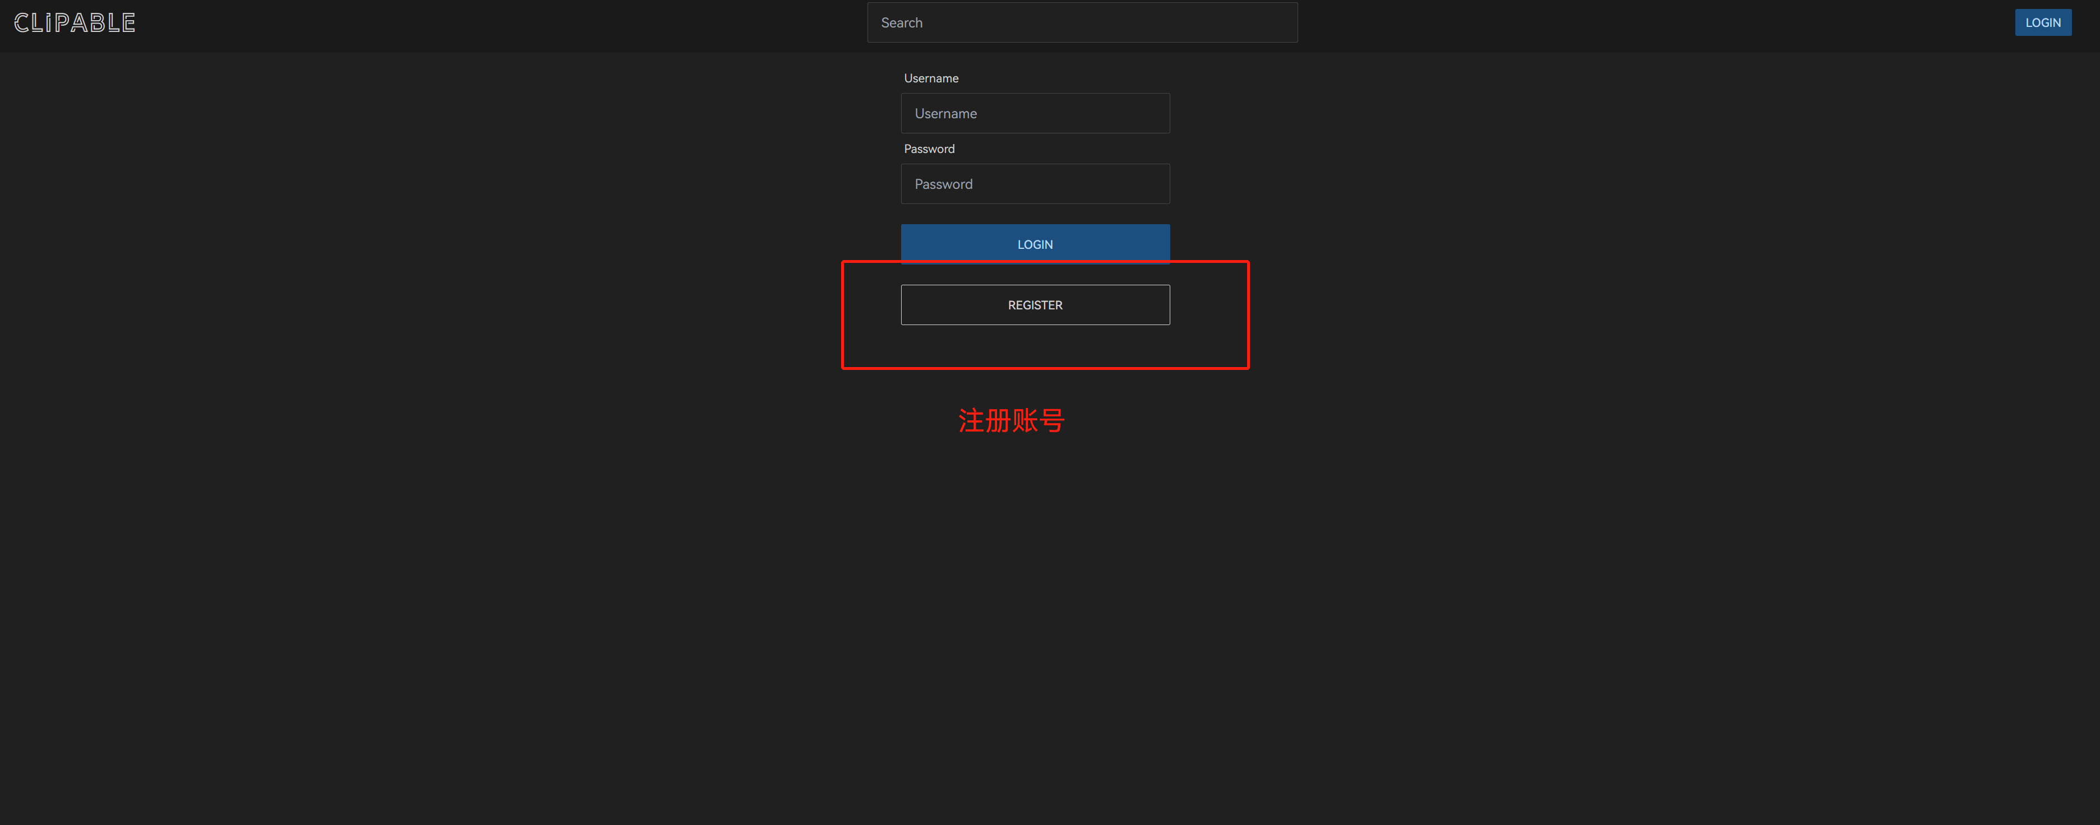Viewport: 2100px width, 825px height.
Task: Place the cursor in the Search placeholder text
Action: pos(902,23)
